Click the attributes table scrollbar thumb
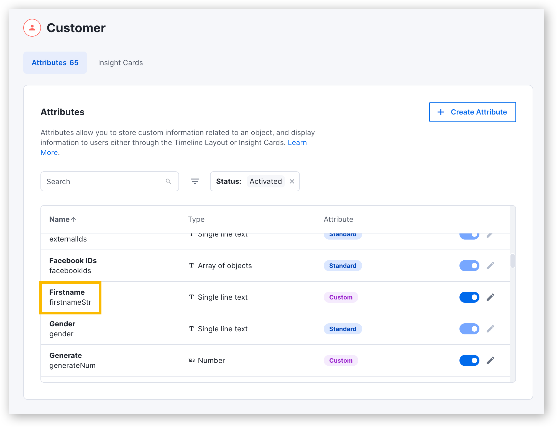The height and width of the screenshot is (427, 557). click(512, 261)
